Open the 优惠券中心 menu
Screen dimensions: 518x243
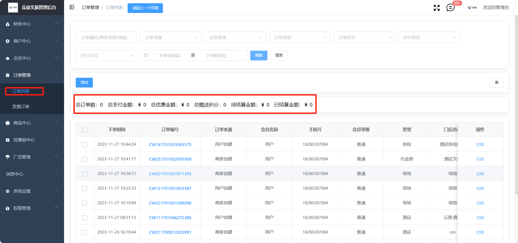[32, 140]
